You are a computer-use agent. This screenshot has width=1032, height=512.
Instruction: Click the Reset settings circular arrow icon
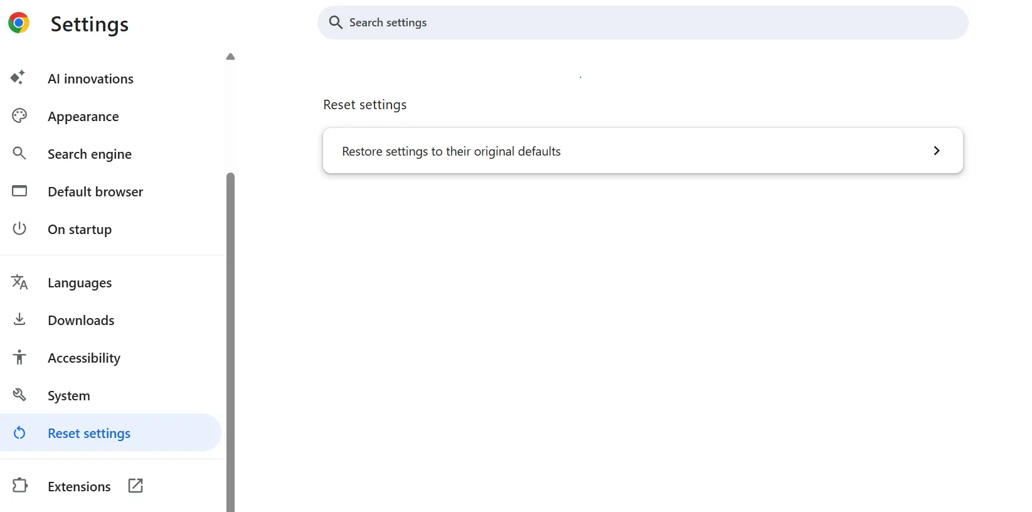click(x=19, y=433)
